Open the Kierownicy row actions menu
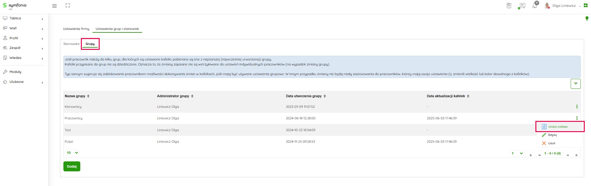The image size is (591, 186). [577, 107]
